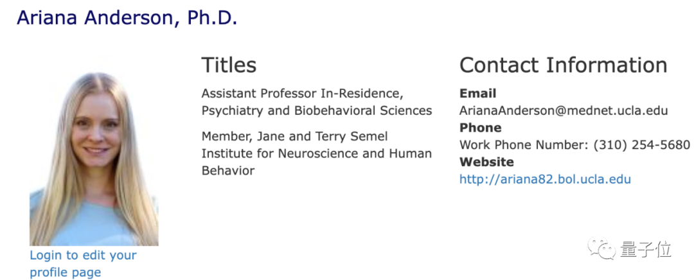Viewport: 694px width, 280px height.
Task: Click the ArianaAnderson@mednet.ucla.edu email address
Action: [564, 110]
